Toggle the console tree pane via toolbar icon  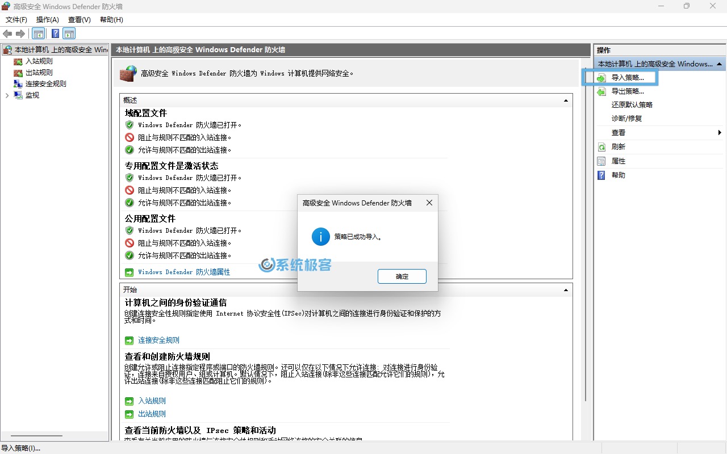[x=38, y=33]
